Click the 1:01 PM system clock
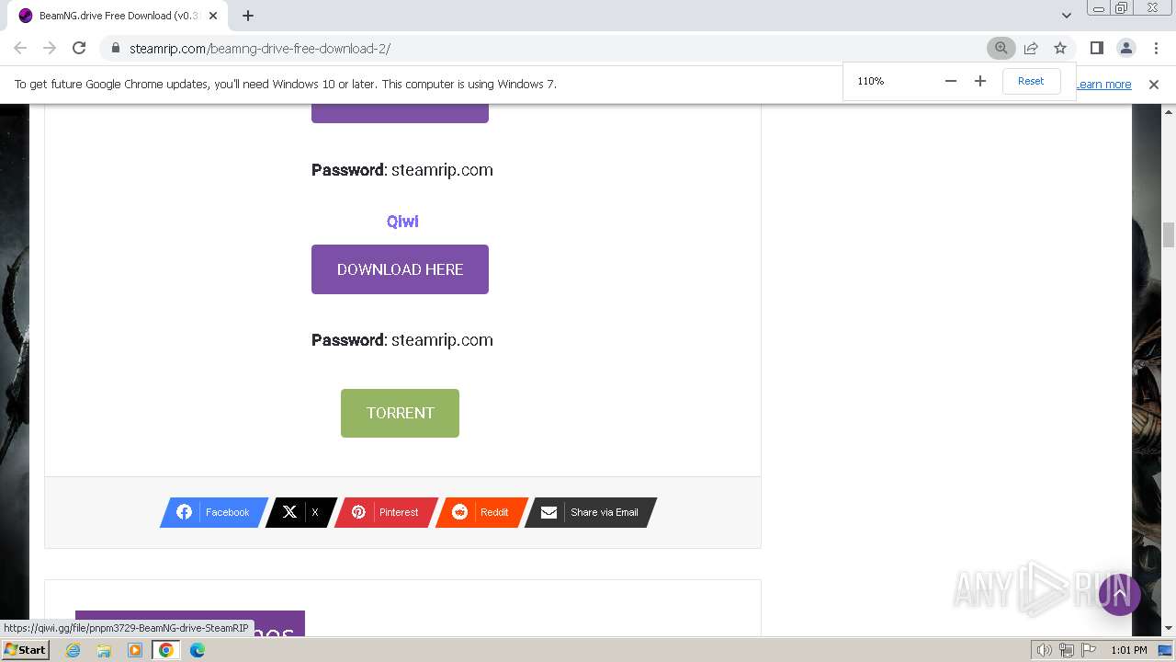The height and width of the screenshot is (662, 1176). point(1129,650)
